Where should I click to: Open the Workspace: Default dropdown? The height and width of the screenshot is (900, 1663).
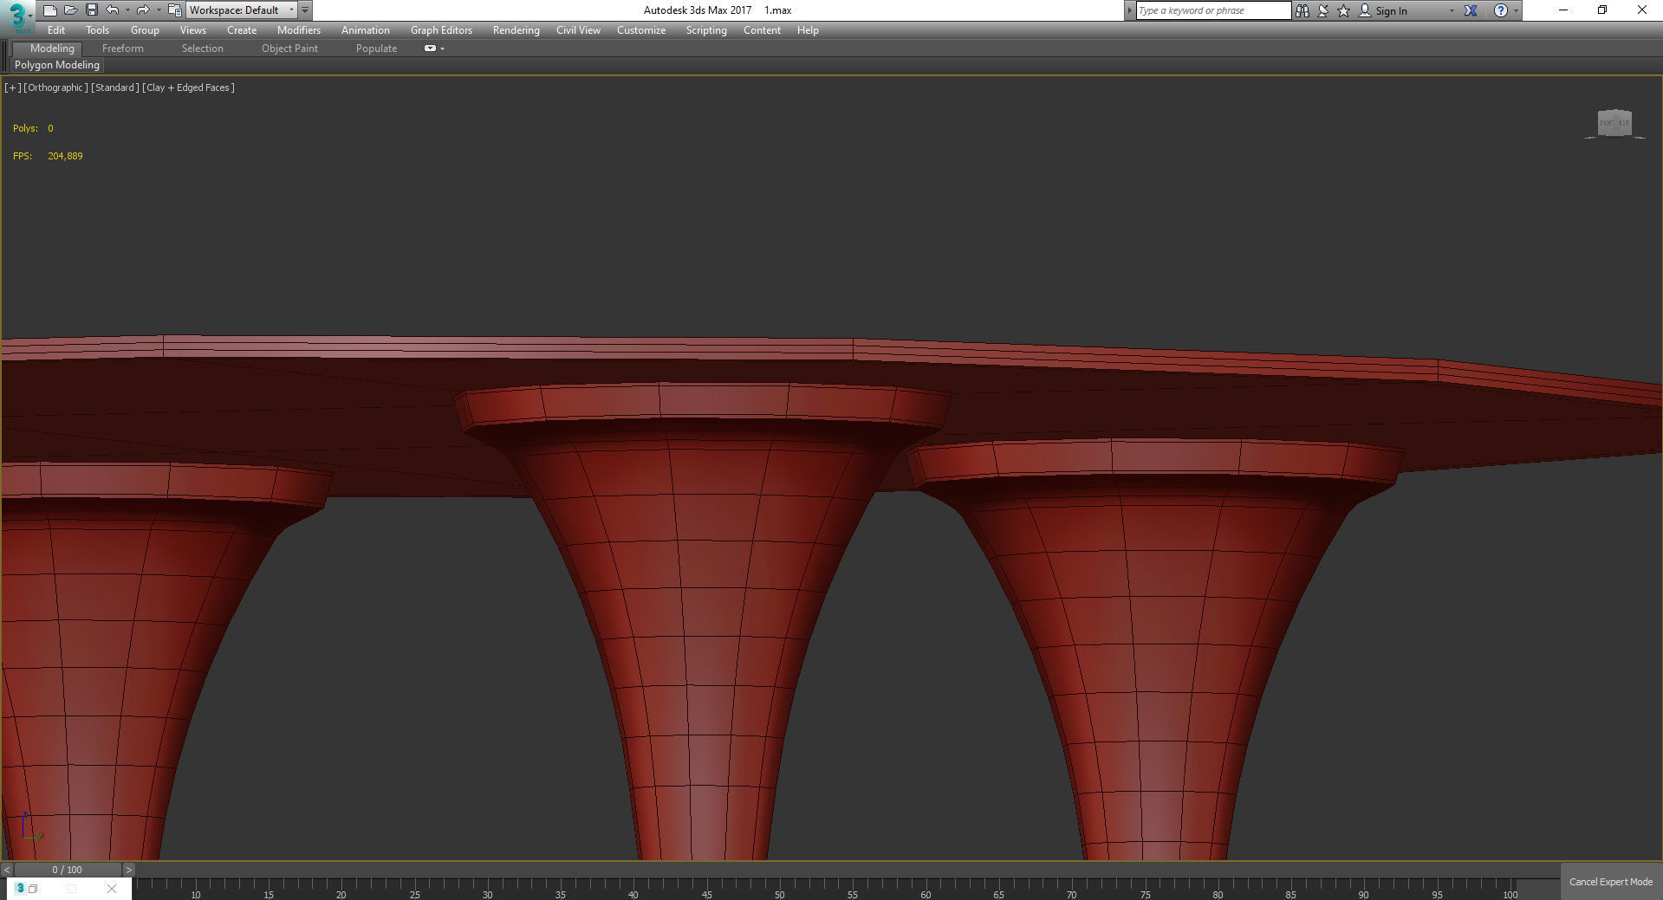tap(241, 10)
